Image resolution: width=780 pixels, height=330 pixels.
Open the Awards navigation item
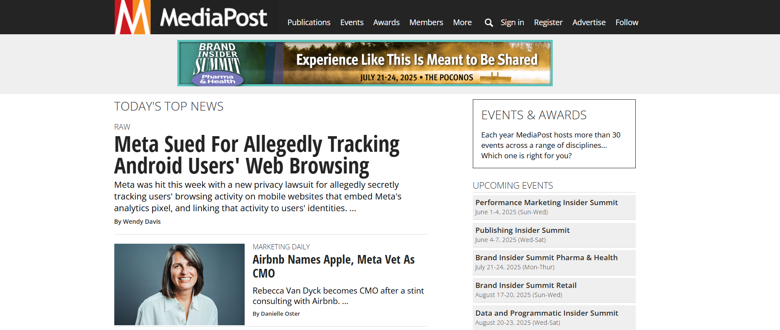[386, 23]
